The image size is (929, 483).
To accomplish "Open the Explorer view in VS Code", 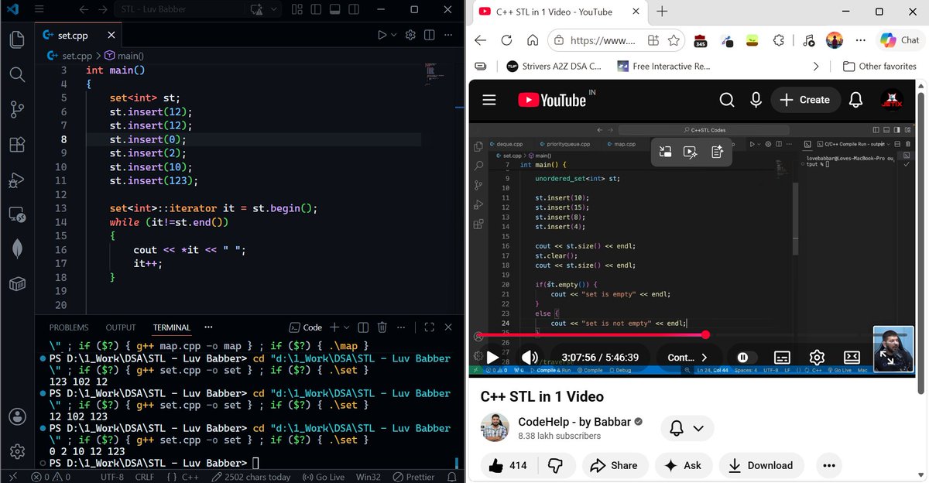I will pyautogui.click(x=17, y=39).
